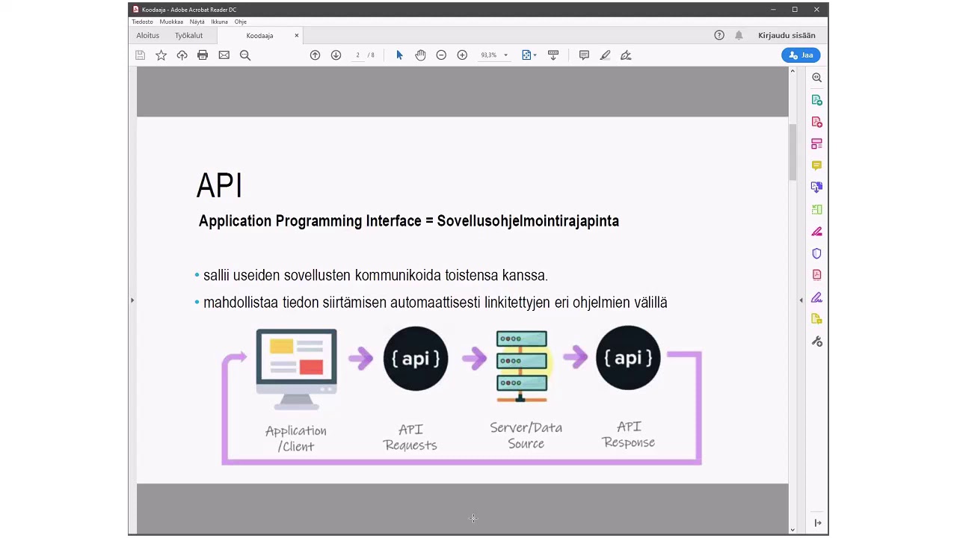The width and height of the screenshot is (957, 538).
Task: Collapse the right tools pane arrow
Action: click(x=801, y=300)
